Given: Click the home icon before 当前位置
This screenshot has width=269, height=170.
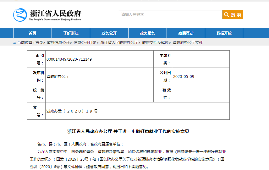Looking at the screenshot, I should (x=14, y=43).
